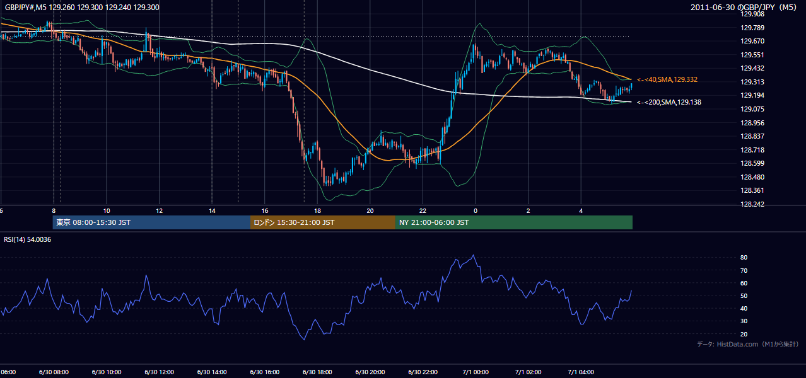Click the 128.718 price axis label

752,150
